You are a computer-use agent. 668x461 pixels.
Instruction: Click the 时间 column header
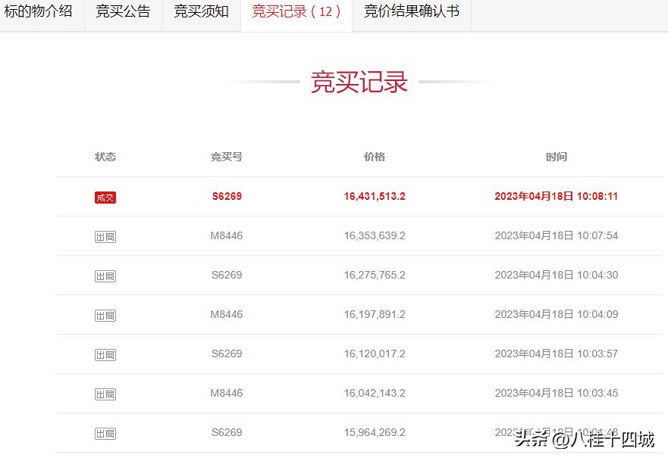(x=557, y=157)
